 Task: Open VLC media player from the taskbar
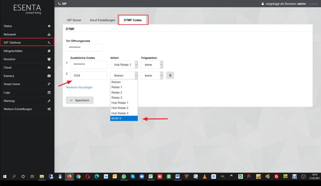pyautogui.click(x=204, y=176)
